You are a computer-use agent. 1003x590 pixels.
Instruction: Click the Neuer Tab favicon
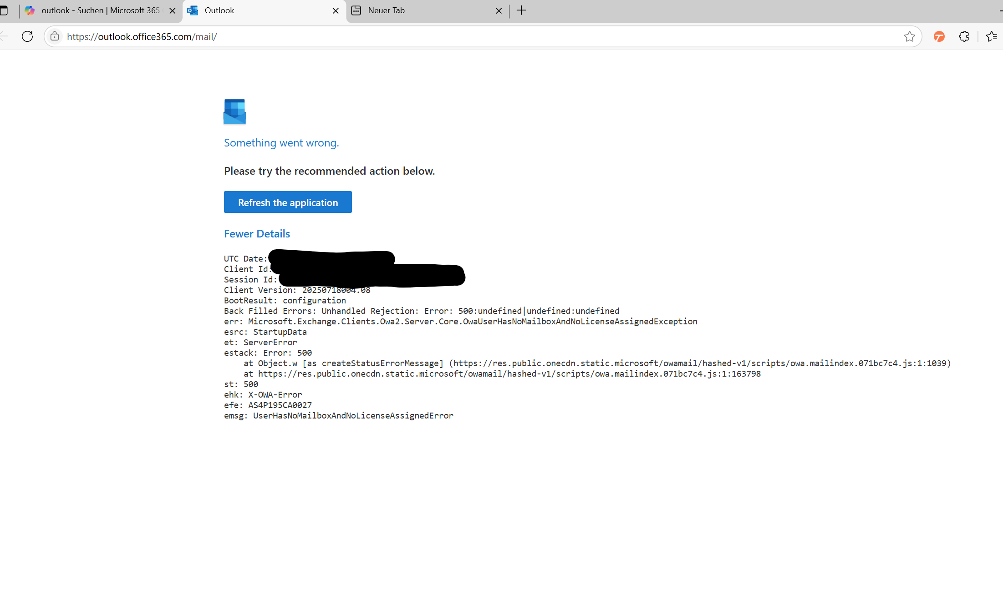356,10
